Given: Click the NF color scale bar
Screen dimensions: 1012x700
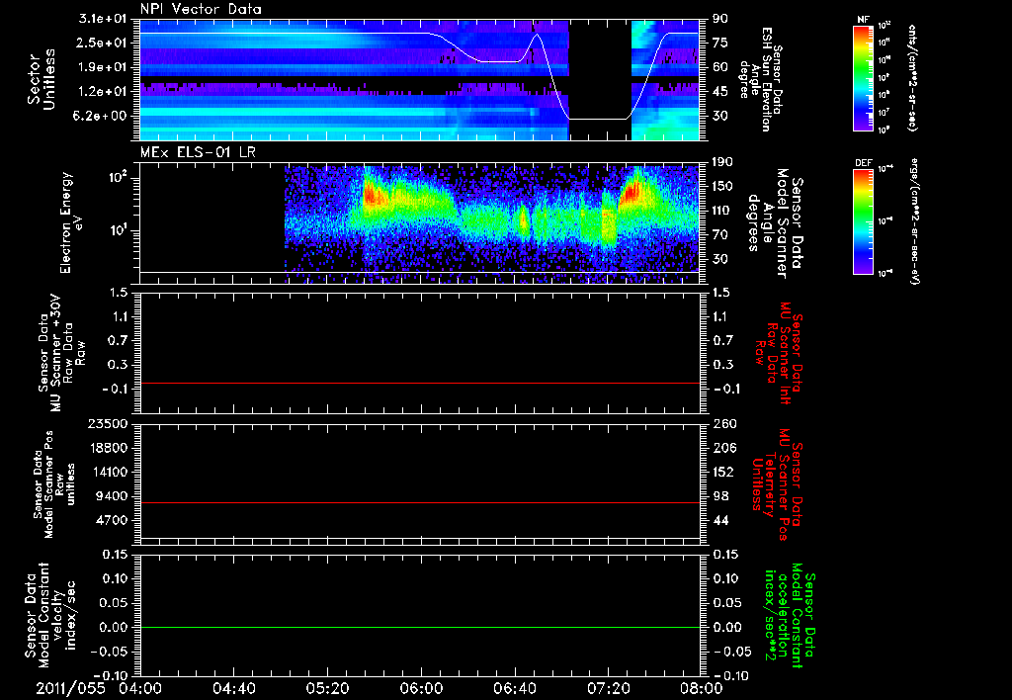Looking at the screenshot, I should pyautogui.click(x=863, y=78).
